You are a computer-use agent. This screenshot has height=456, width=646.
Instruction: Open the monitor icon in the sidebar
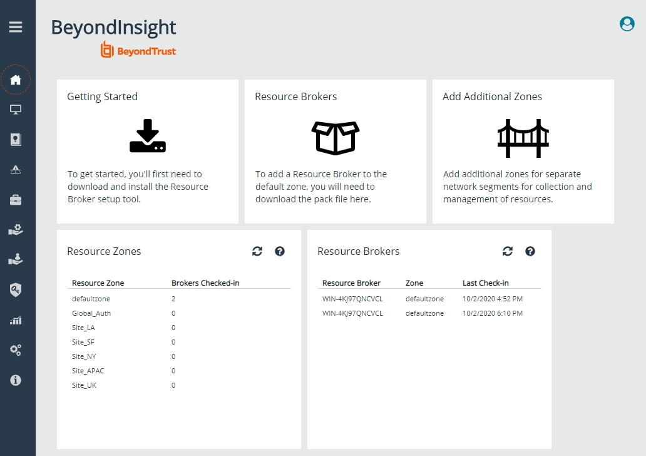16,110
